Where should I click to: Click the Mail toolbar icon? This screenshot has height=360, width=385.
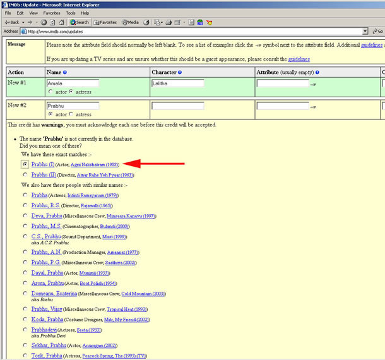158,22
